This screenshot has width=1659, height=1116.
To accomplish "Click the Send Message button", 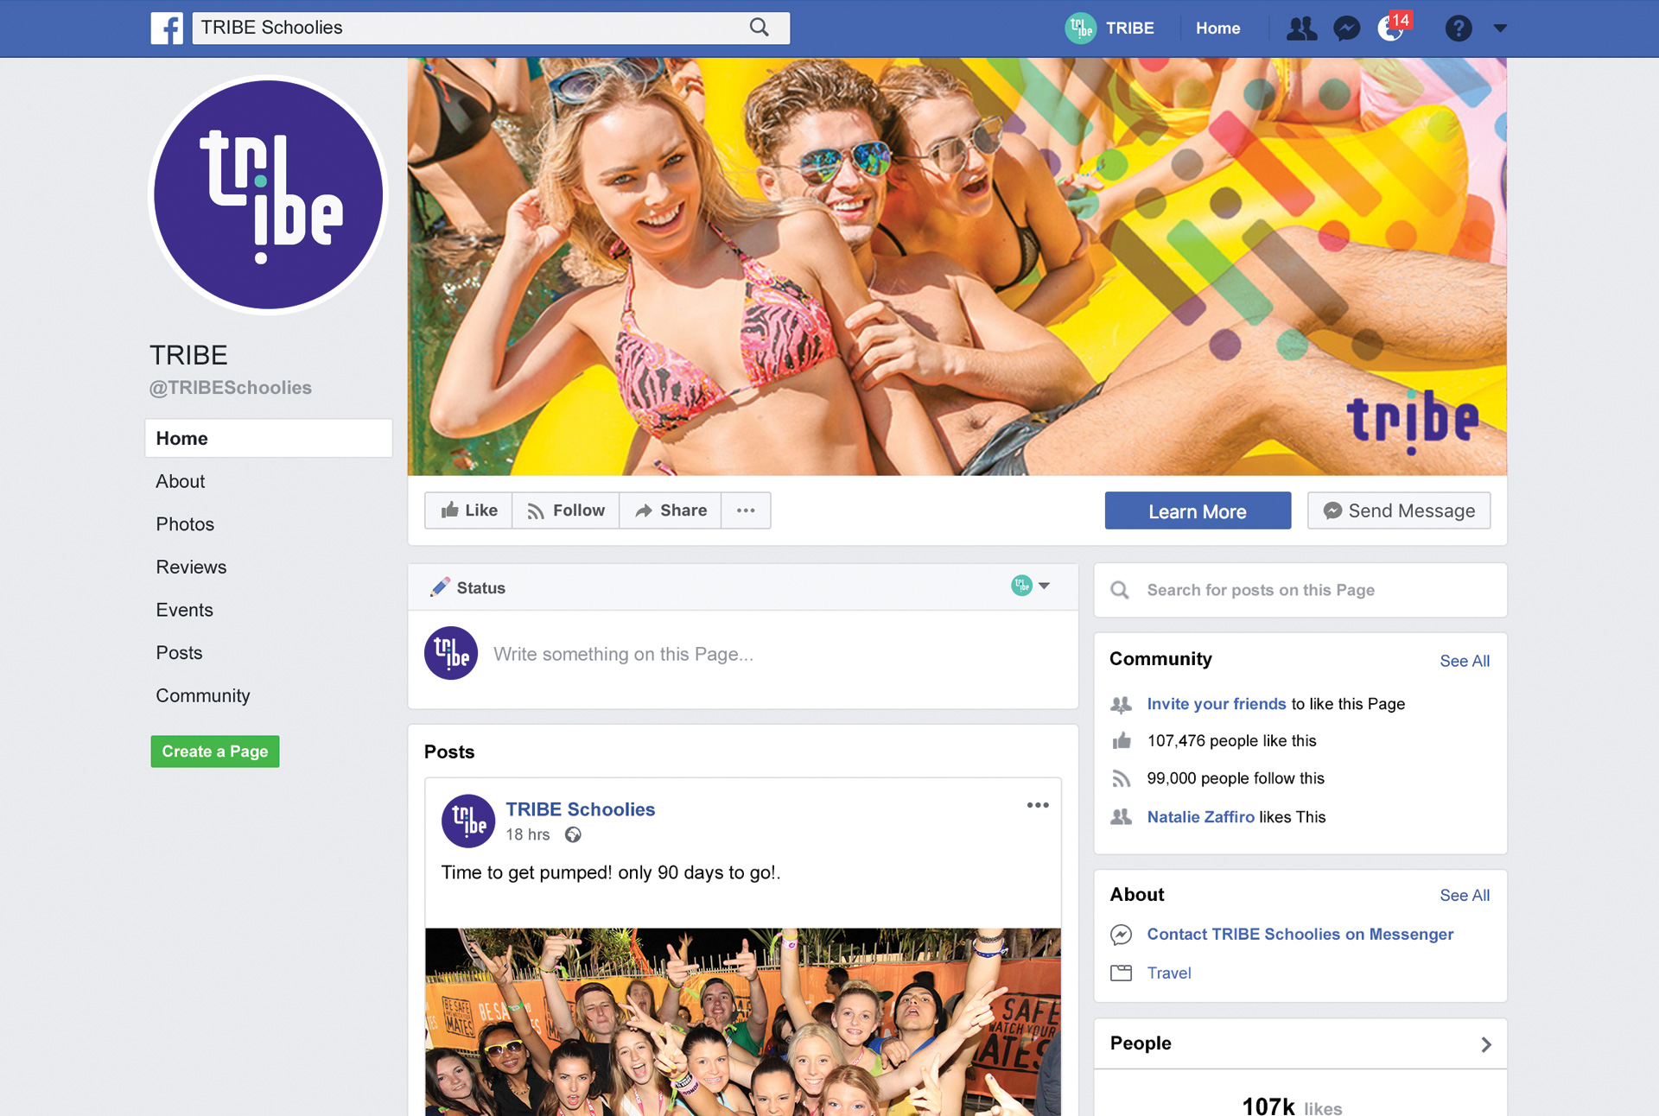I will coord(1399,510).
